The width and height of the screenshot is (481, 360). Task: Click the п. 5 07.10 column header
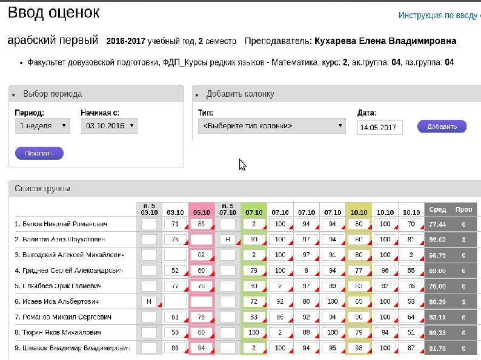coord(228,209)
